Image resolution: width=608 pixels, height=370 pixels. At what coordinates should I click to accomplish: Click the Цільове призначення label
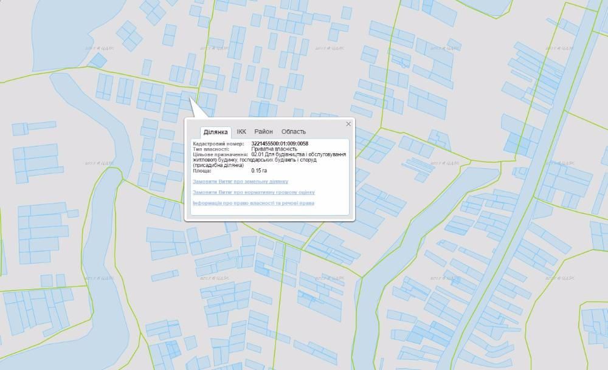point(220,154)
